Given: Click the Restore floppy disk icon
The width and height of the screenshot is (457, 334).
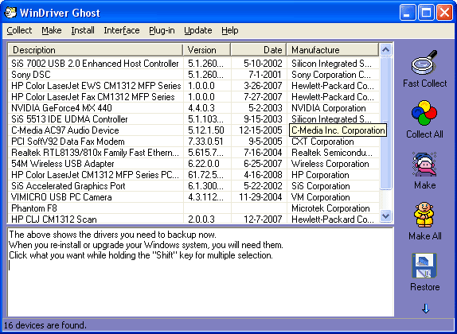Looking at the screenshot, I should [x=424, y=266].
